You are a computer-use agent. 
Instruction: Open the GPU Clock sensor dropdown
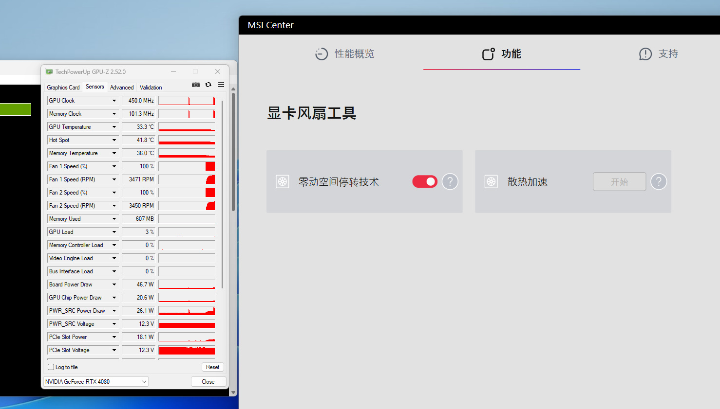(x=114, y=101)
